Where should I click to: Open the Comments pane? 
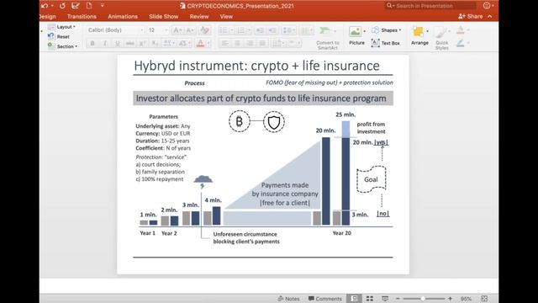325,299
